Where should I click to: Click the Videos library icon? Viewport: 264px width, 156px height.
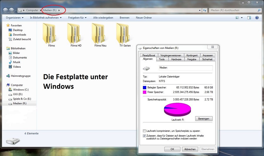click(x=10, y=67)
